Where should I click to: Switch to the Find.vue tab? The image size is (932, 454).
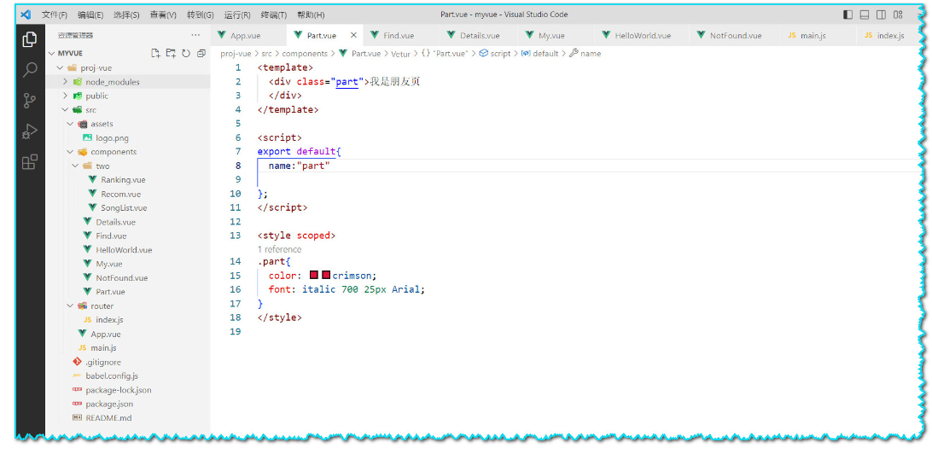pos(402,35)
